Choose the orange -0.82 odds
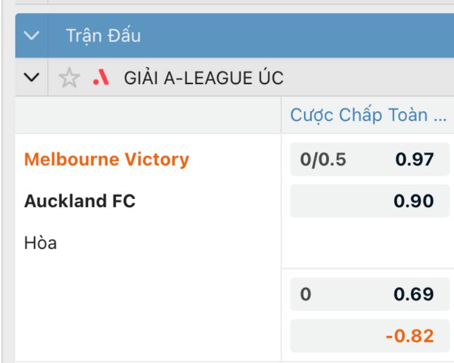The height and width of the screenshot is (363, 454). (410, 336)
